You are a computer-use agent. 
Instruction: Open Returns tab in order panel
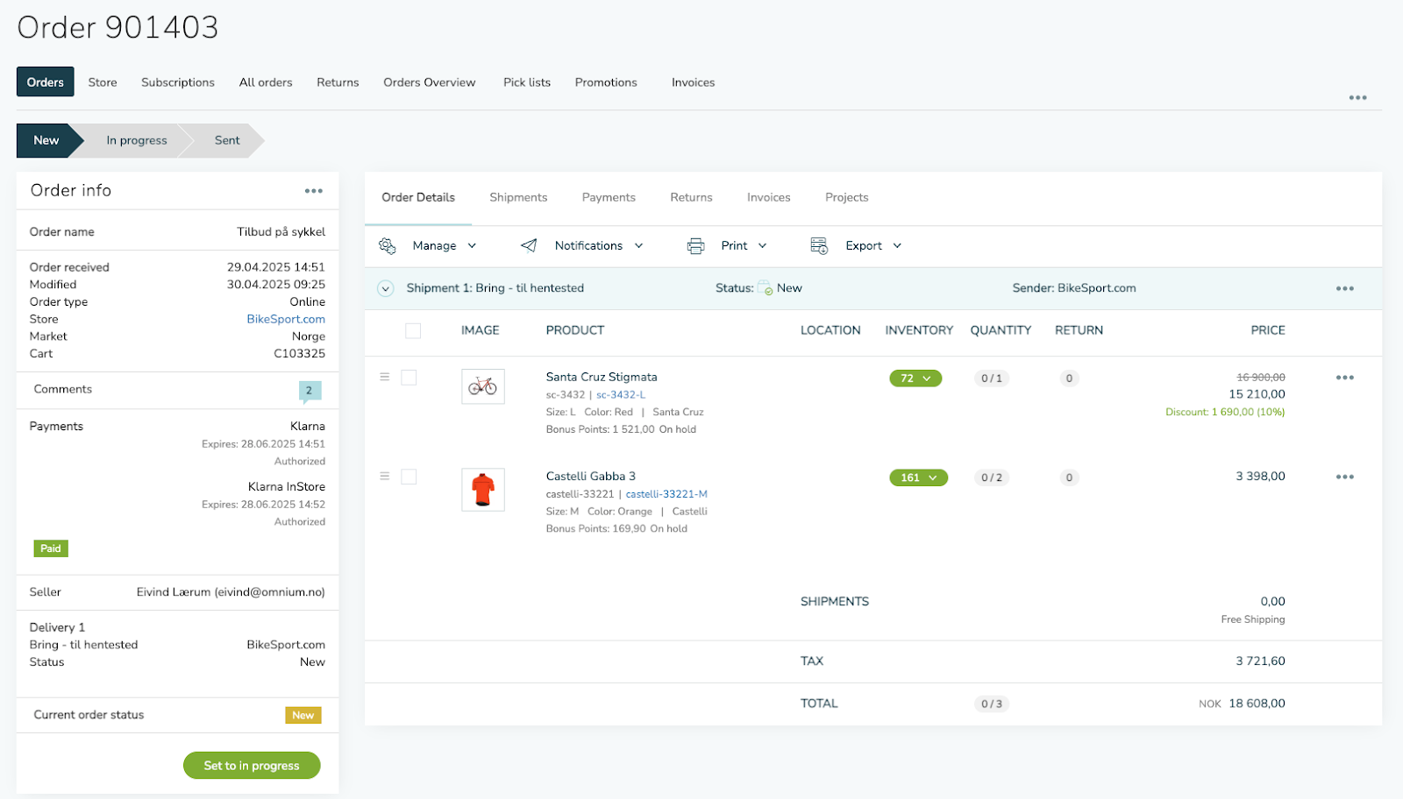pos(691,198)
